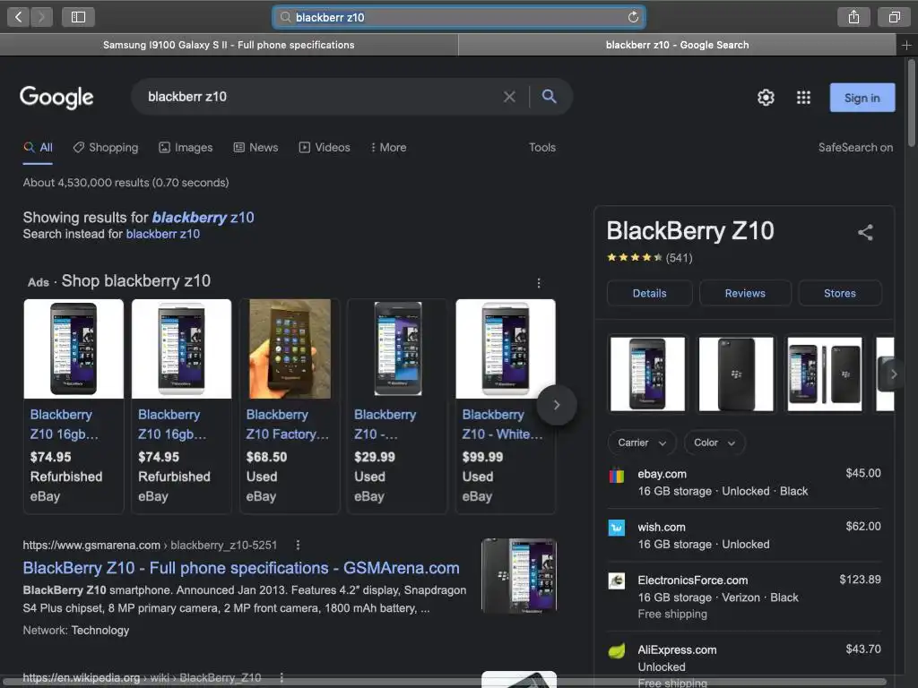
Task: Advance shopping ads carousel with next arrow
Action: [x=556, y=405]
